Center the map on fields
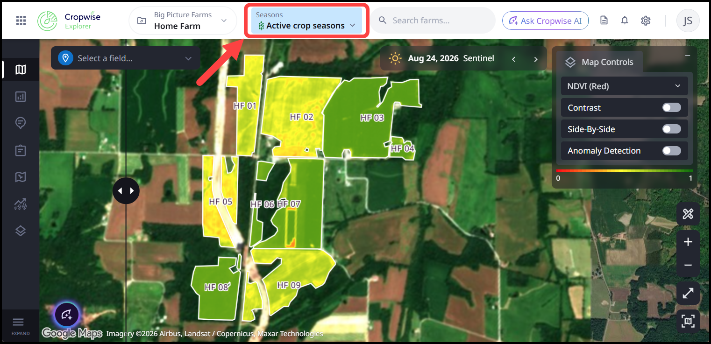Screen dimensions: 711x344 [688, 321]
